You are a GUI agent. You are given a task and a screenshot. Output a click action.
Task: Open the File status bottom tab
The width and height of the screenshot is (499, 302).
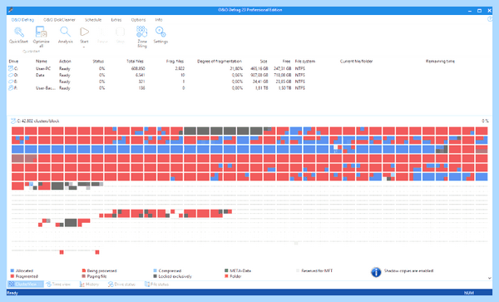point(156,284)
